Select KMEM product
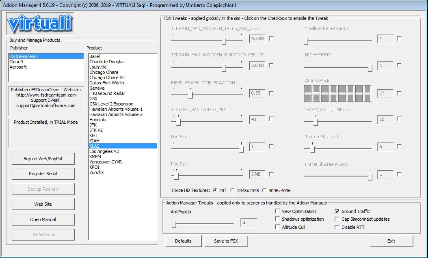428x258 pixels. (123, 157)
